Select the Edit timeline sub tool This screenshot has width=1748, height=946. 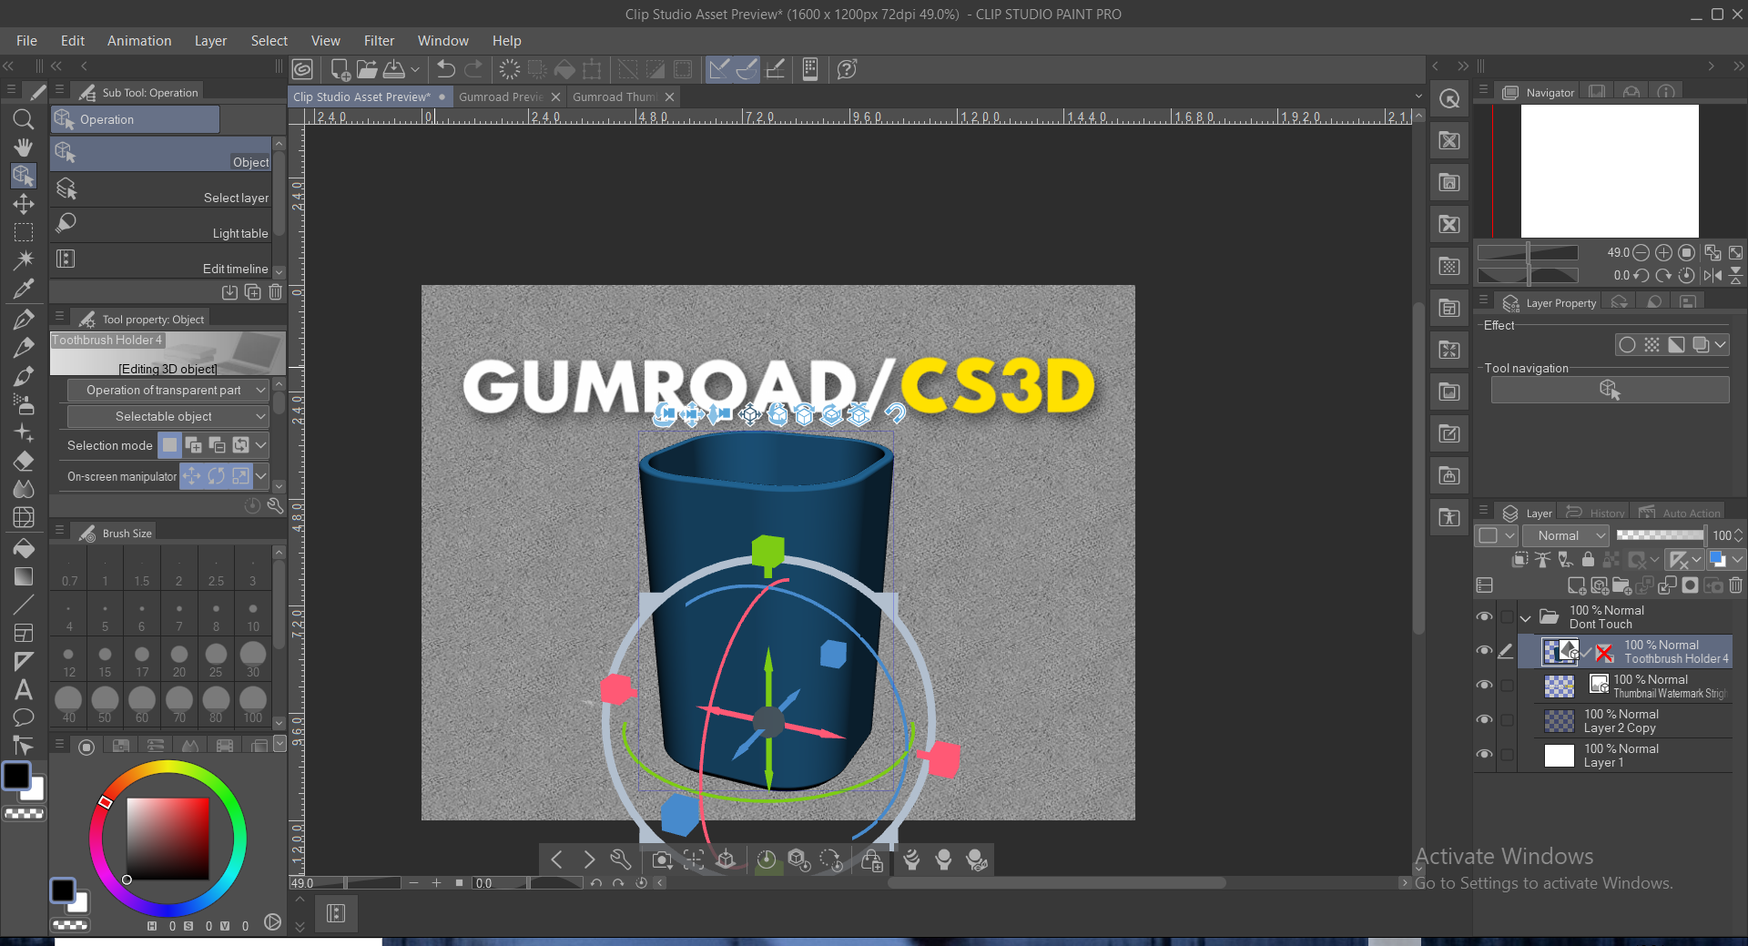tap(161, 260)
